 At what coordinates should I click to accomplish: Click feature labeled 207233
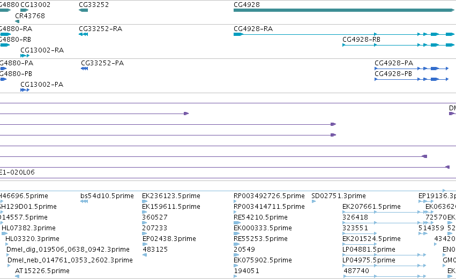155,228
